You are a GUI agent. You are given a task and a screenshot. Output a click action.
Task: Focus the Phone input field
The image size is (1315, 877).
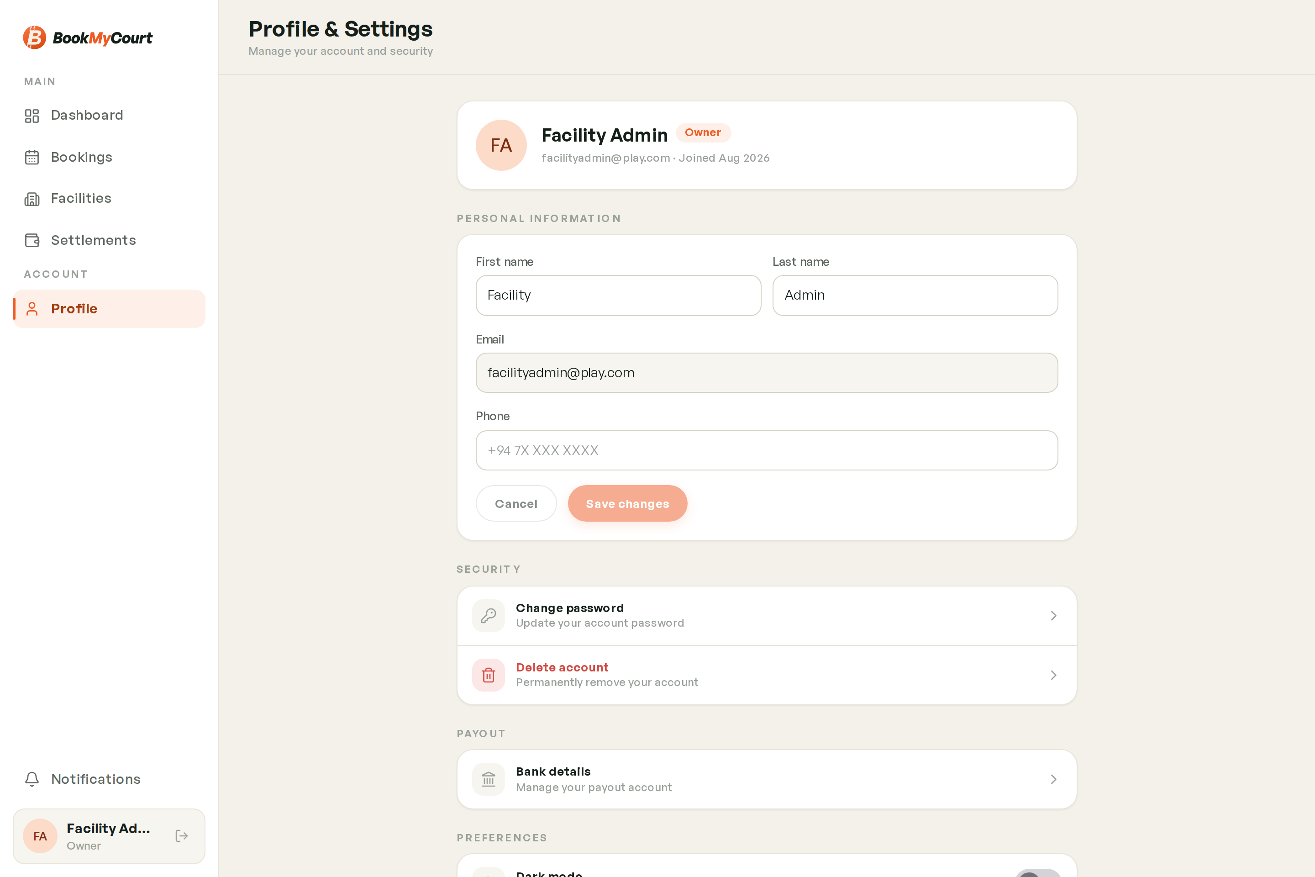pos(767,450)
